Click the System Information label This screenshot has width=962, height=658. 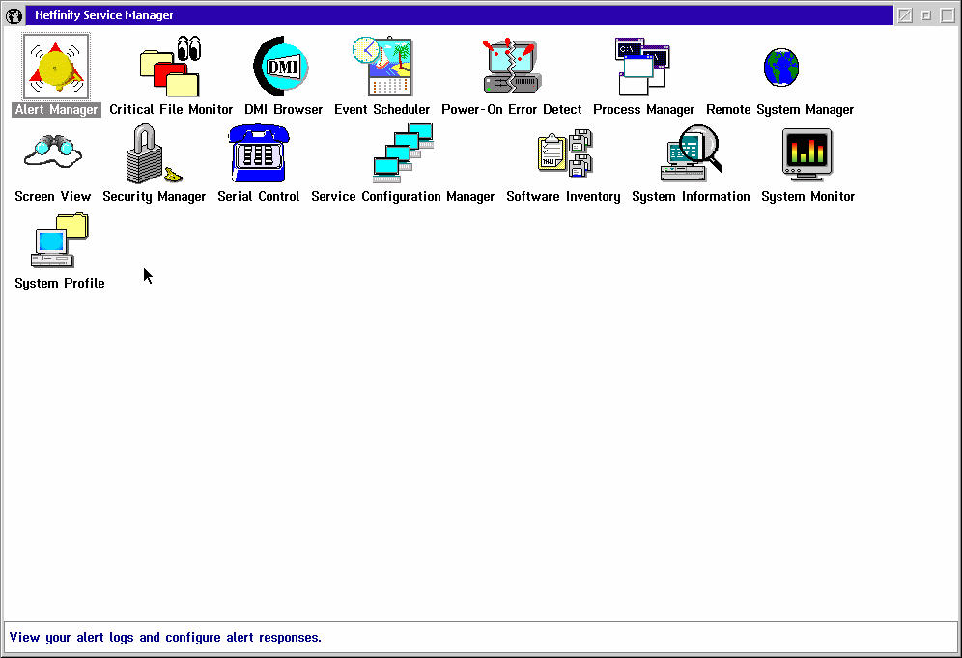(691, 197)
